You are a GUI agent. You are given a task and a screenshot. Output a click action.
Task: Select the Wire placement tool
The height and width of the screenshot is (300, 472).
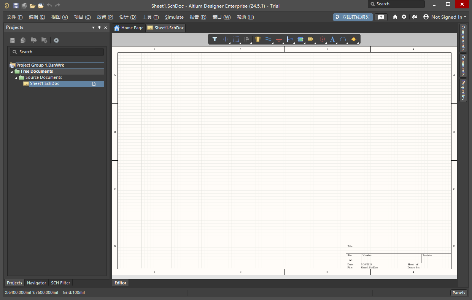pos(269,39)
